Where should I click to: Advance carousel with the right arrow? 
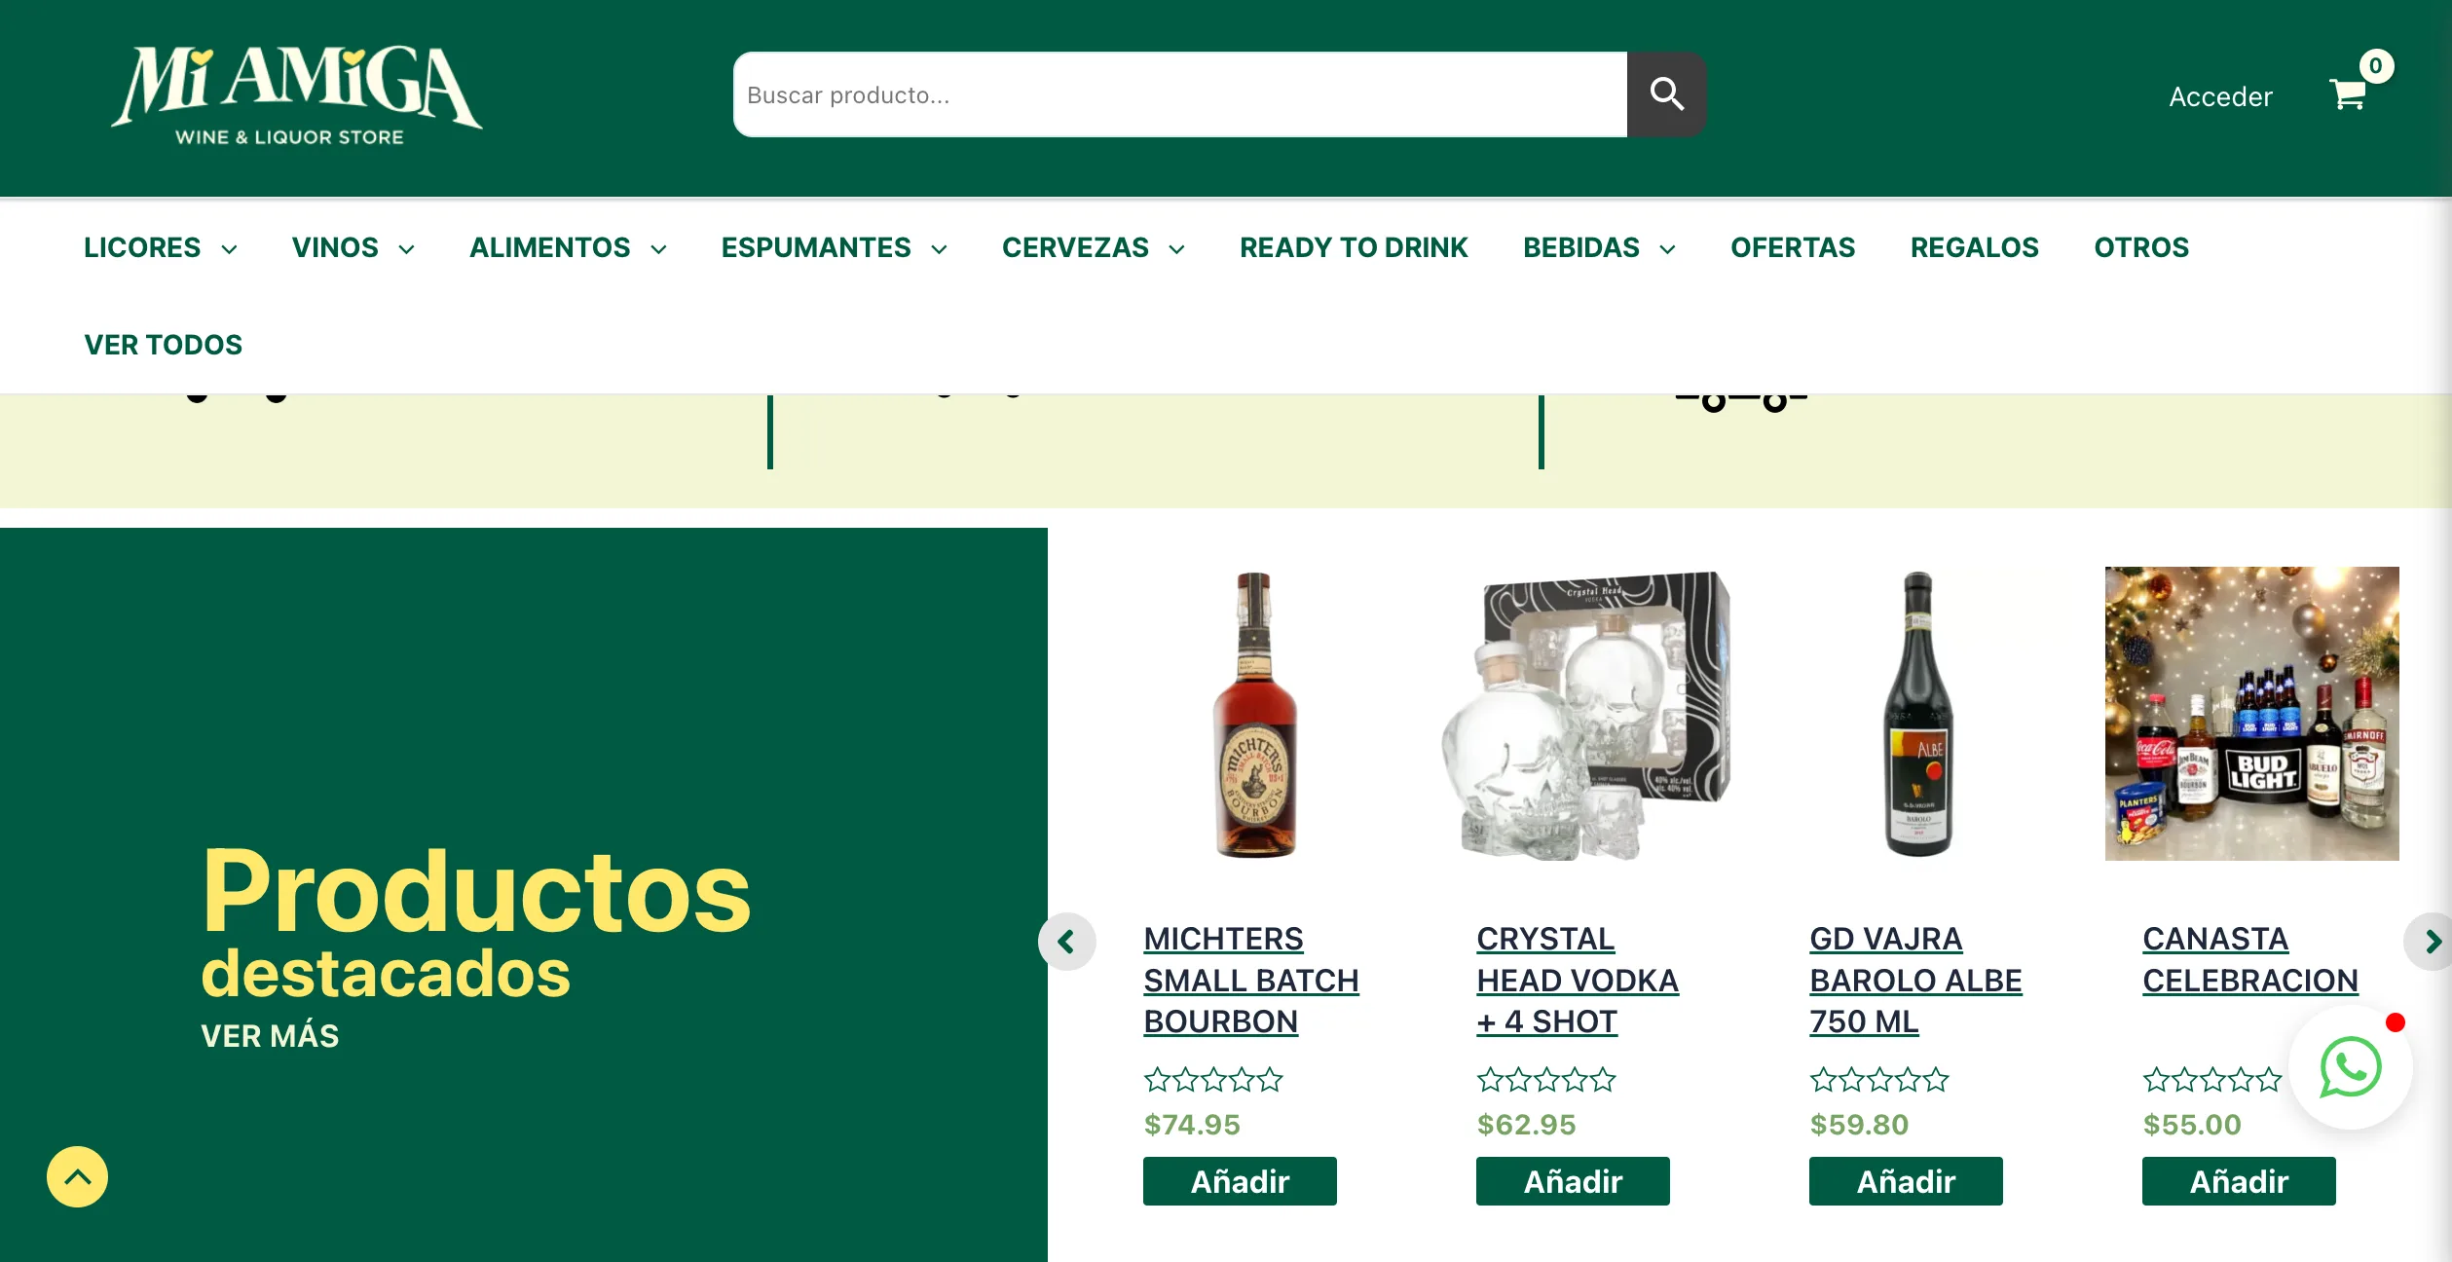click(x=2432, y=942)
